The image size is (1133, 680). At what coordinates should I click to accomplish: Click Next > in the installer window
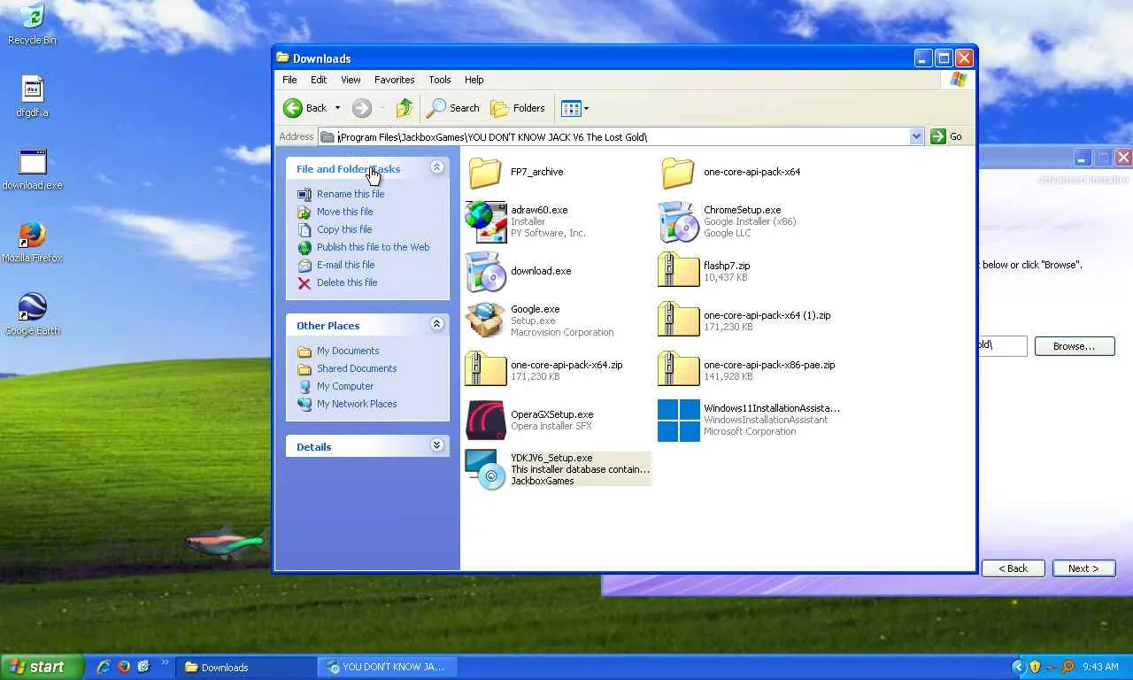tap(1083, 568)
